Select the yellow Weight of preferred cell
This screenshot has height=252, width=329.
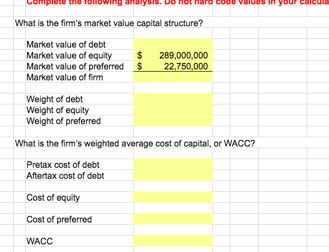(173, 121)
